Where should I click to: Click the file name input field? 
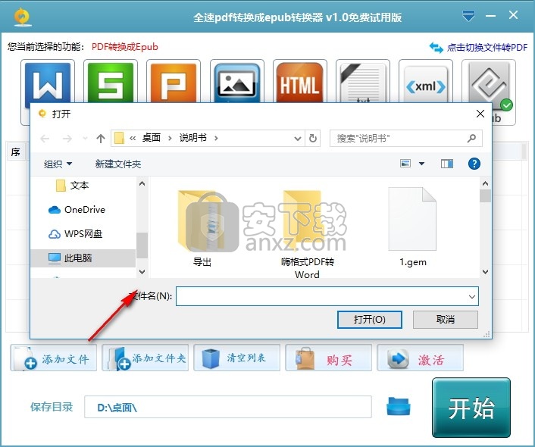click(322, 296)
